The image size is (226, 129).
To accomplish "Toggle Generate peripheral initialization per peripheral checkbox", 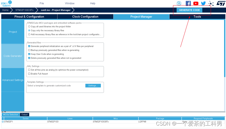I will (x=29, y=46).
